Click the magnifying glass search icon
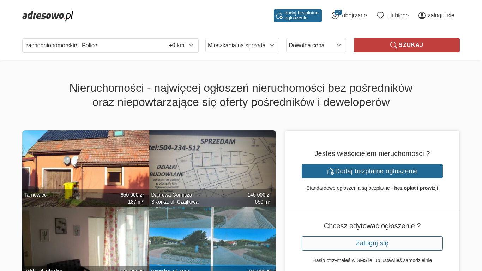The width and height of the screenshot is (482, 271). pyautogui.click(x=393, y=45)
